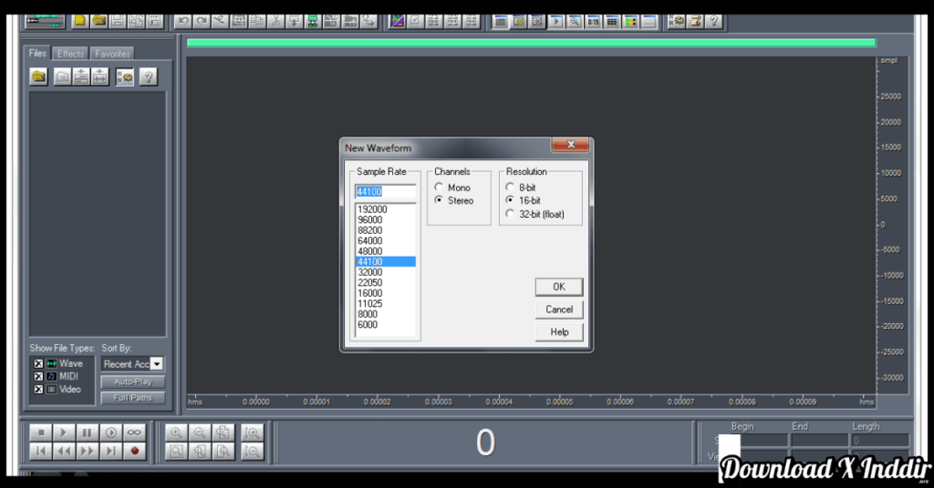Image resolution: width=934 pixels, height=488 pixels.
Task: Click the Record button in transport controls
Action: [x=135, y=451]
